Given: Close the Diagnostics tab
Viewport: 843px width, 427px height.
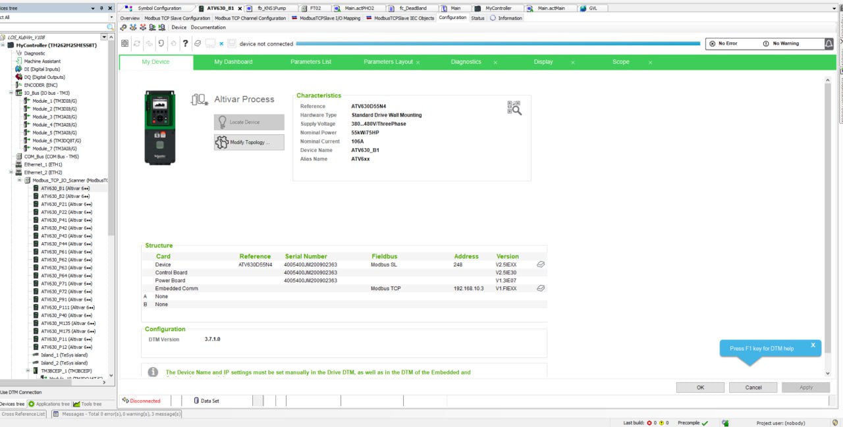Looking at the screenshot, I should [x=495, y=62].
